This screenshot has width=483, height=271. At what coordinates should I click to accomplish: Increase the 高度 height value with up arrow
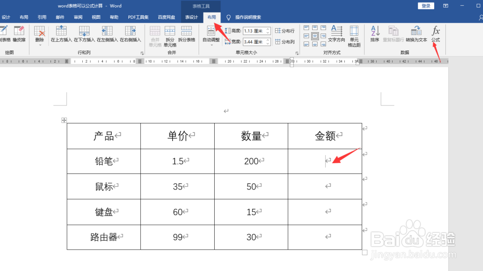[268, 29]
